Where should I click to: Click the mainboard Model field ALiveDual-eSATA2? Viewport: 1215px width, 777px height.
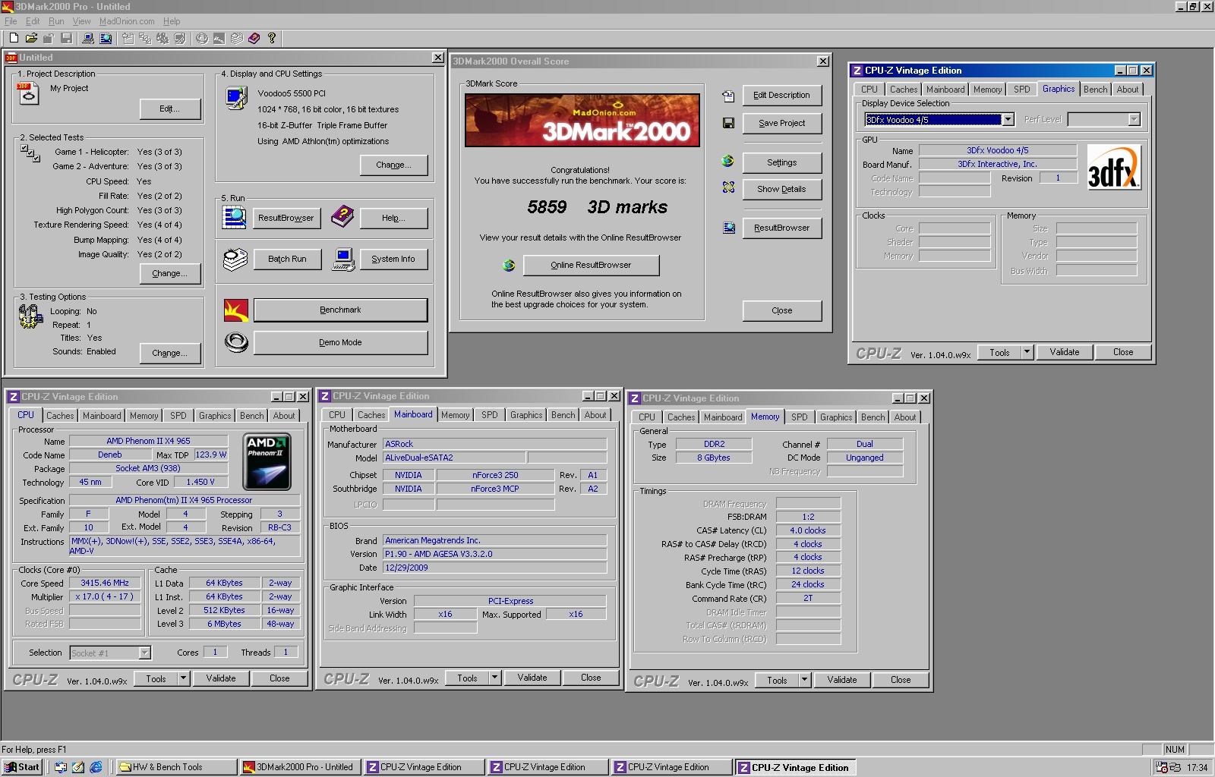(x=454, y=458)
